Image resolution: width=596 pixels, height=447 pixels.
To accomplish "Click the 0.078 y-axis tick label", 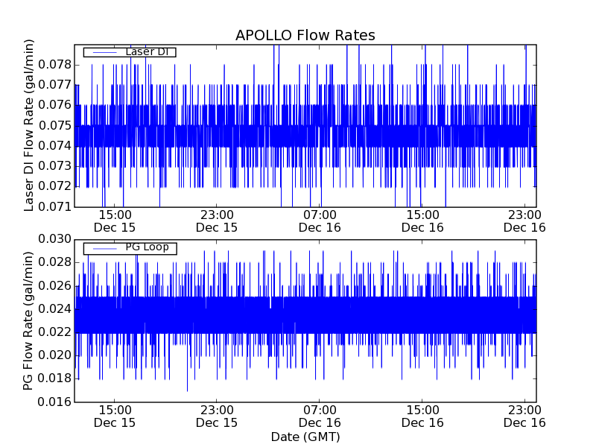I will coord(54,65).
